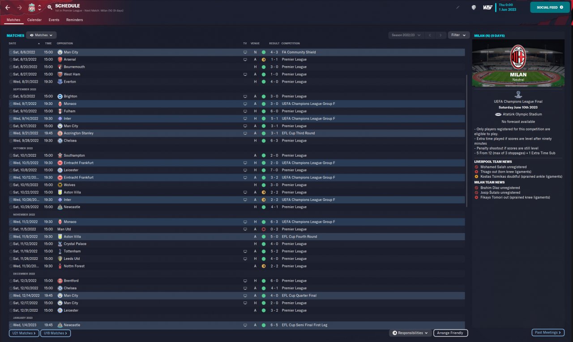Click the draw indicator on Nottm Forest row
Screen dimensions: 573x342
coord(264,266)
